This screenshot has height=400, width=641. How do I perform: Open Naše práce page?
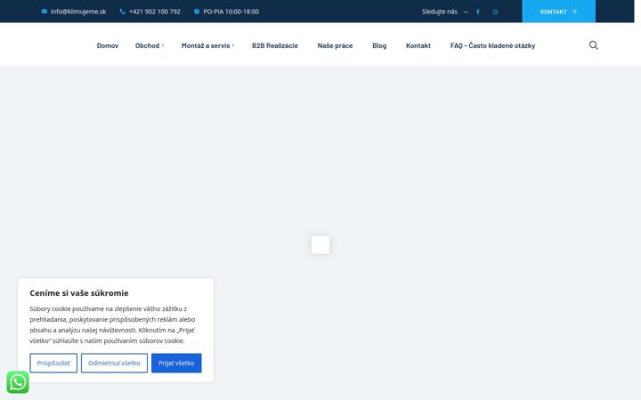pos(335,45)
